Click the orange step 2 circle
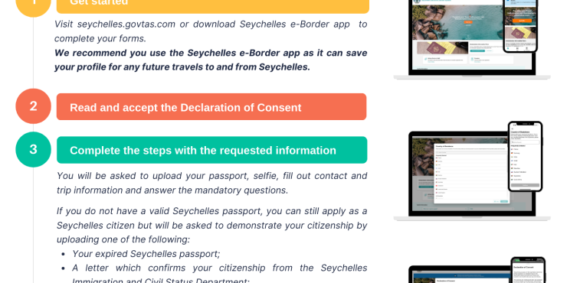The width and height of the screenshot is (567, 283). [33, 106]
